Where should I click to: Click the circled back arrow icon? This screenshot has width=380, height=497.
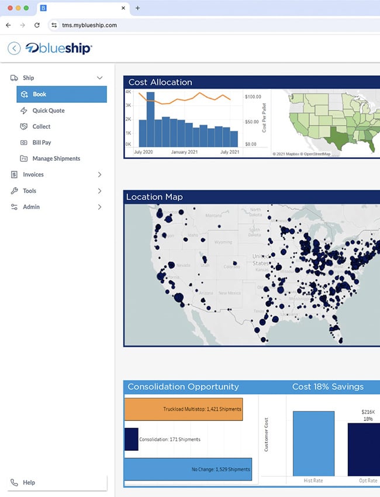[x=14, y=49]
